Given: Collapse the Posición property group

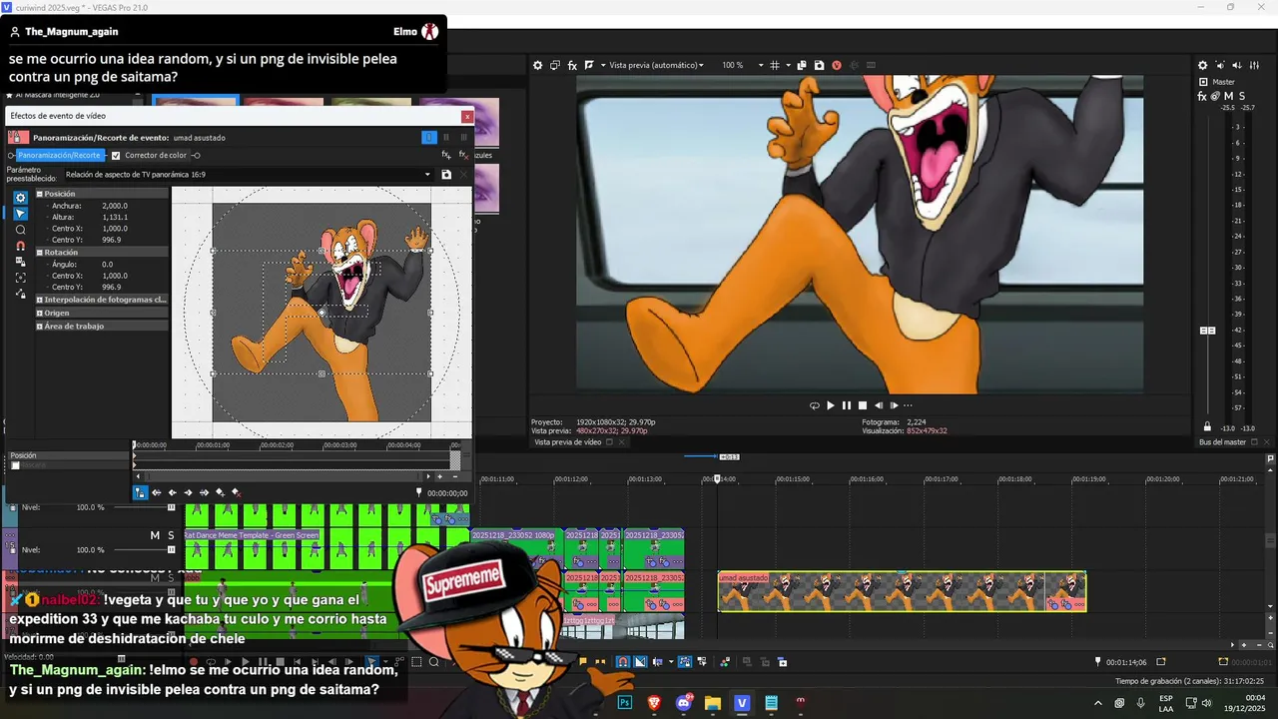Looking at the screenshot, I should coord(40,194).
